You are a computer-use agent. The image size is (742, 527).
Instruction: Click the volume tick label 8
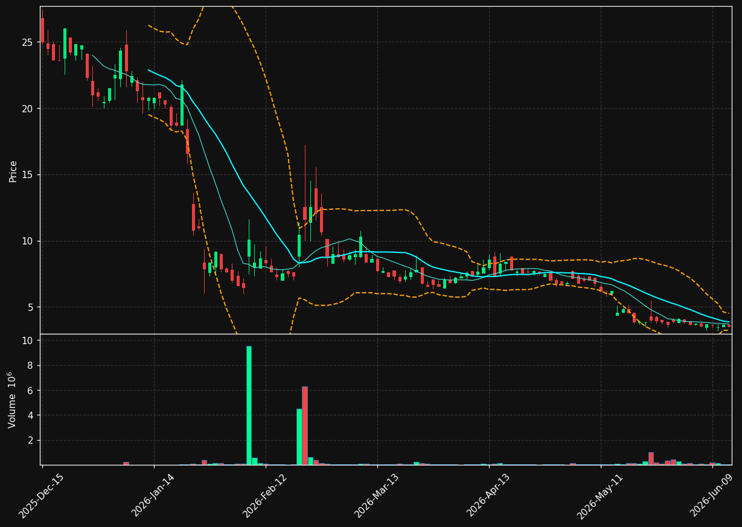[30, 366]
